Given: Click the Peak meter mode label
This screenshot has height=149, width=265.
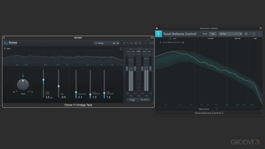Looking at the screenshot, I should [x=139, y=51].
